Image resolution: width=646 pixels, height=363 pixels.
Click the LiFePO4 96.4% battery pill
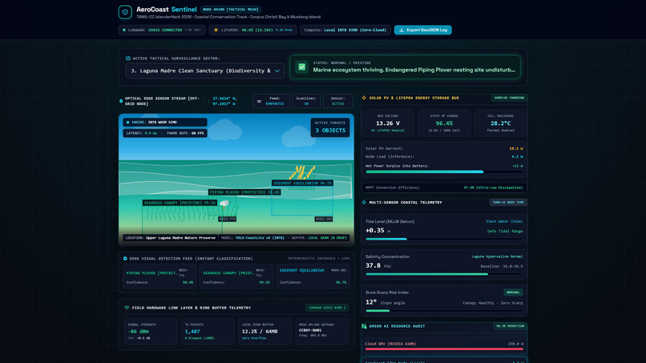[252, 30]
